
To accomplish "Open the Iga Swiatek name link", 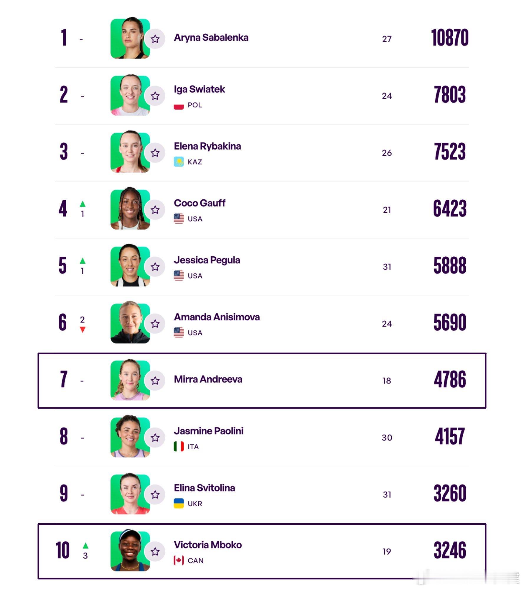I will point(199,89).
